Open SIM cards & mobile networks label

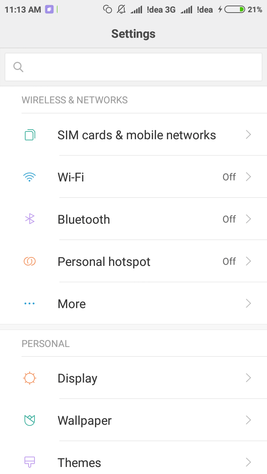[136, 135]
